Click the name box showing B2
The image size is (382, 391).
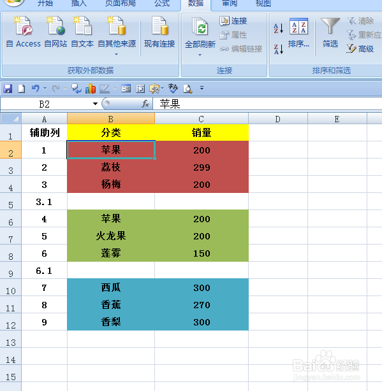point(45,104)
